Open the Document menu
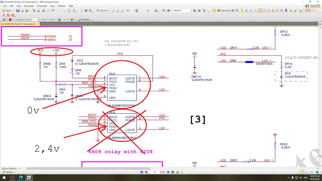322x181 pixels. (x=29, y=6)
